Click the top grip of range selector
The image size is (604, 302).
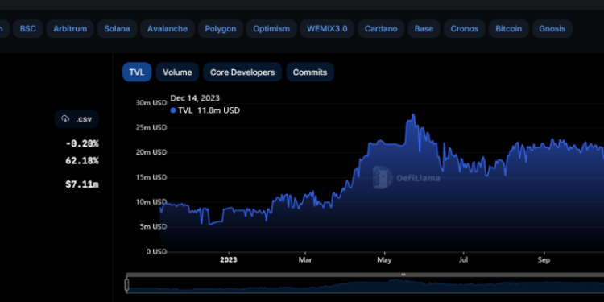point(403,275)
